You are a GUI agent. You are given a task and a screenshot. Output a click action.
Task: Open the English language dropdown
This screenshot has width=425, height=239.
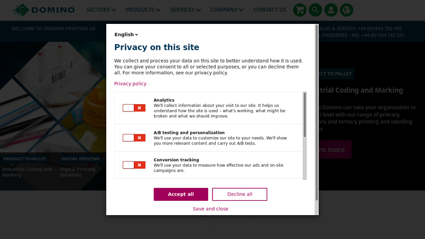coord(126,35)
